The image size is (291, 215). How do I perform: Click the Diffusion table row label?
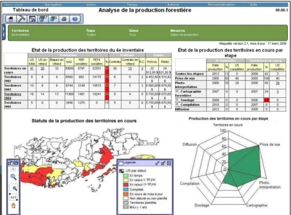click(x=182, y=109)
